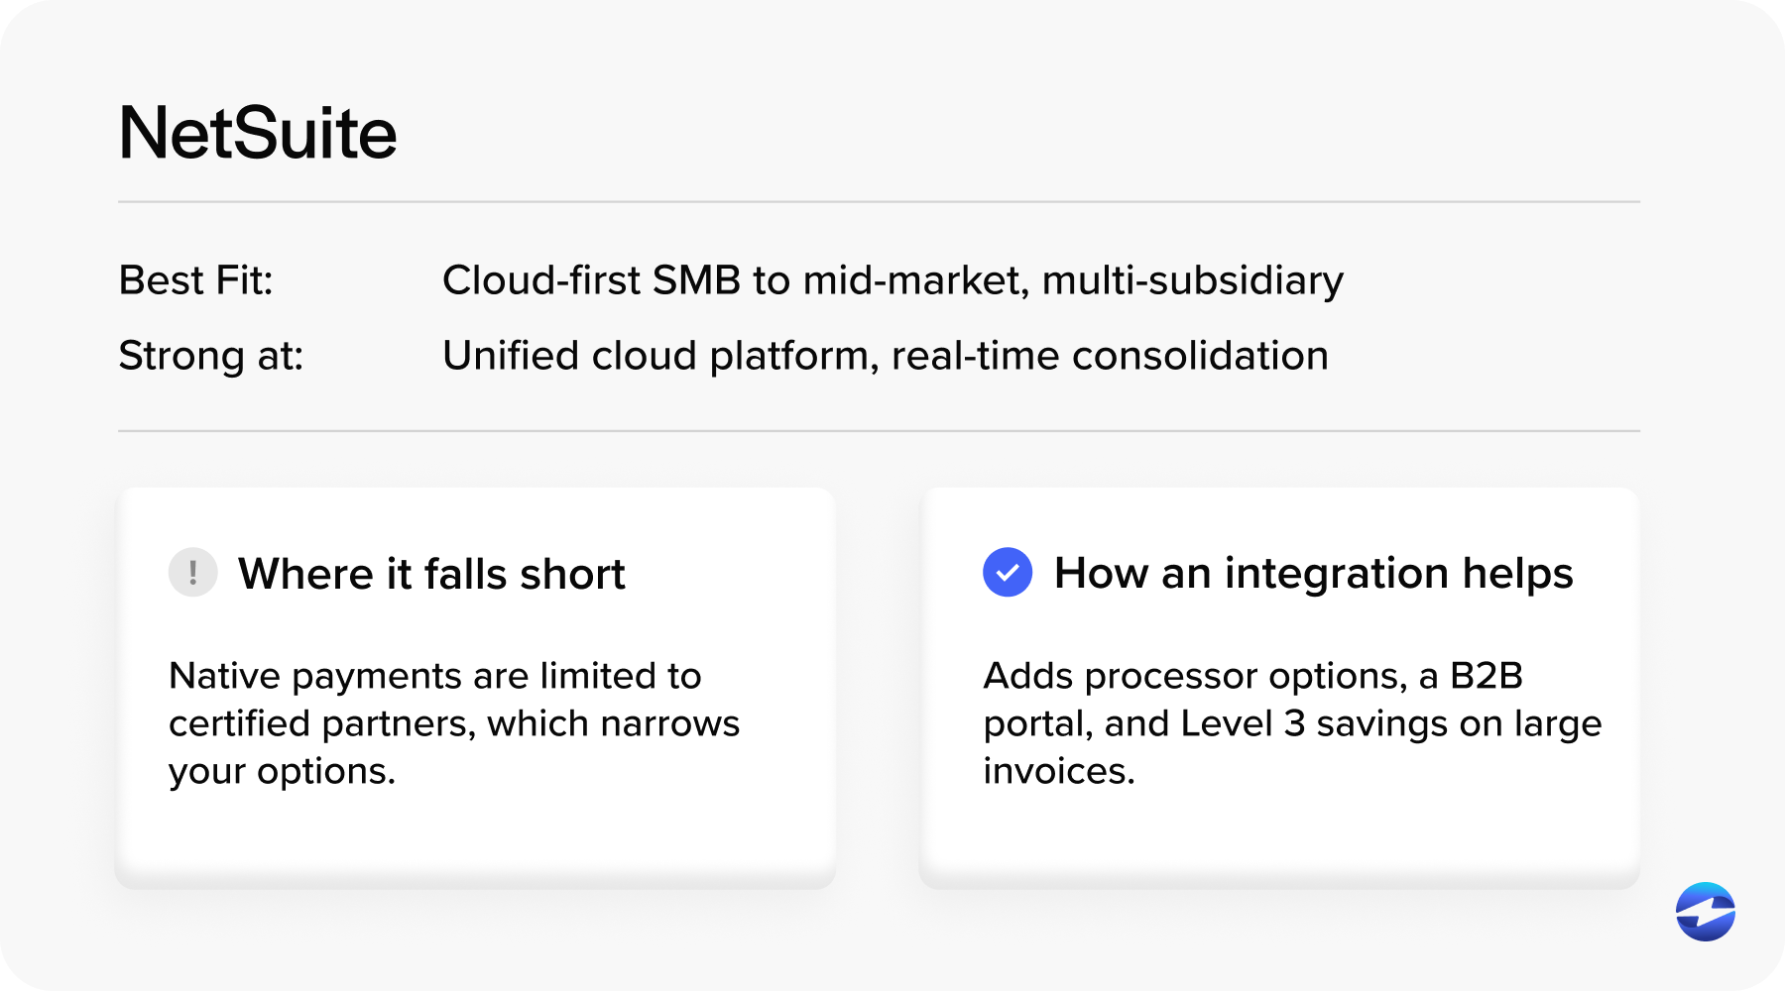The width and height of the screenshot is (1785, 991).
Task: Click the word "multi-subsidiary" in Best Fit
Action: 1193,281
